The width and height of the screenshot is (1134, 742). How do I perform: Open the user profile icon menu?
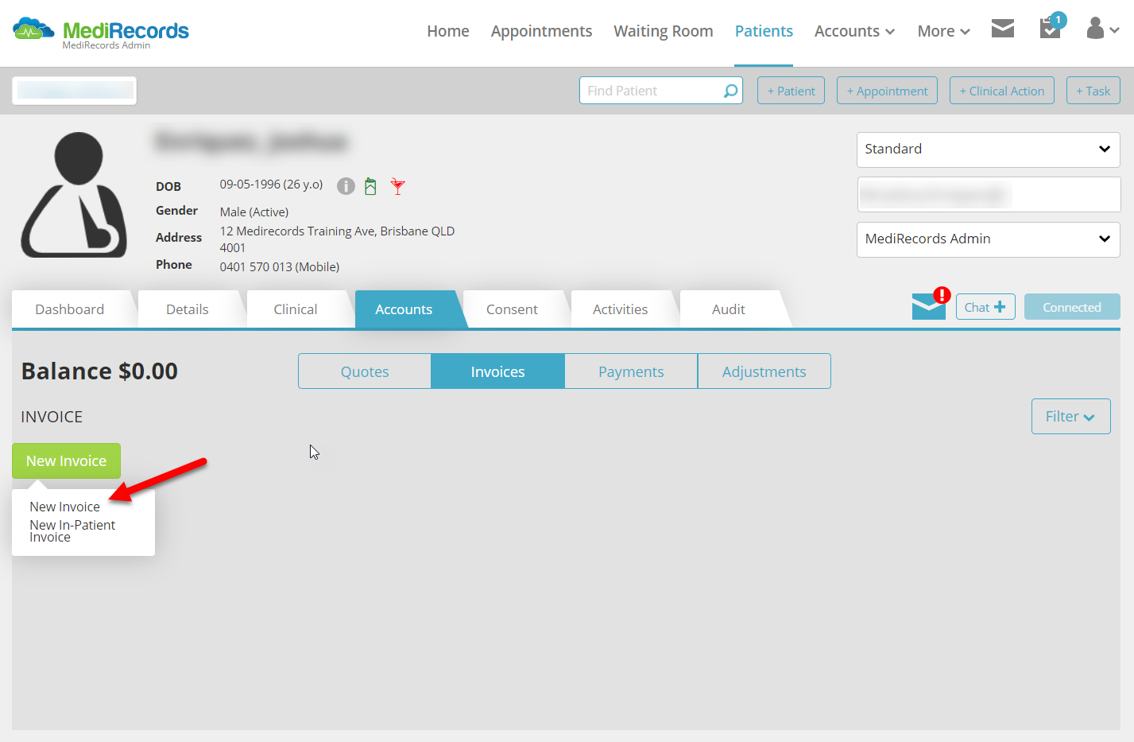[x=1102, y=29]
